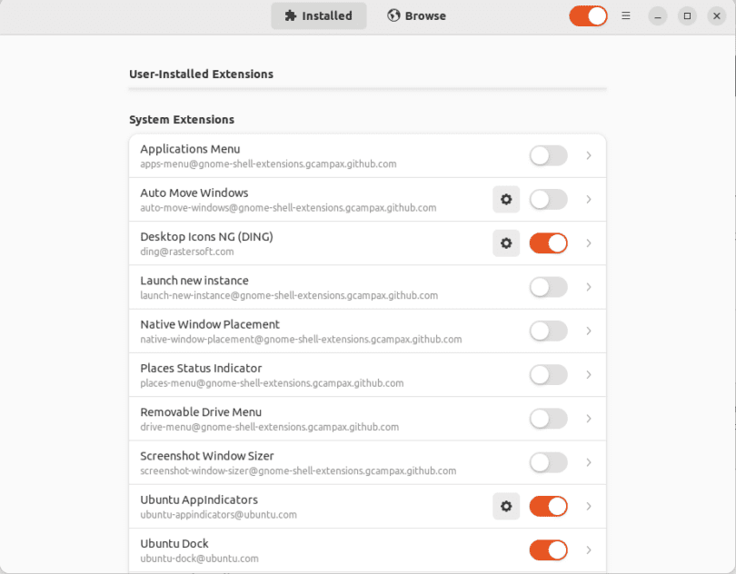The image size is (736, 574).
Task: Expand Ubuntu AppIndicators details row
Action: pyautogui.click(x=588, y=506)
